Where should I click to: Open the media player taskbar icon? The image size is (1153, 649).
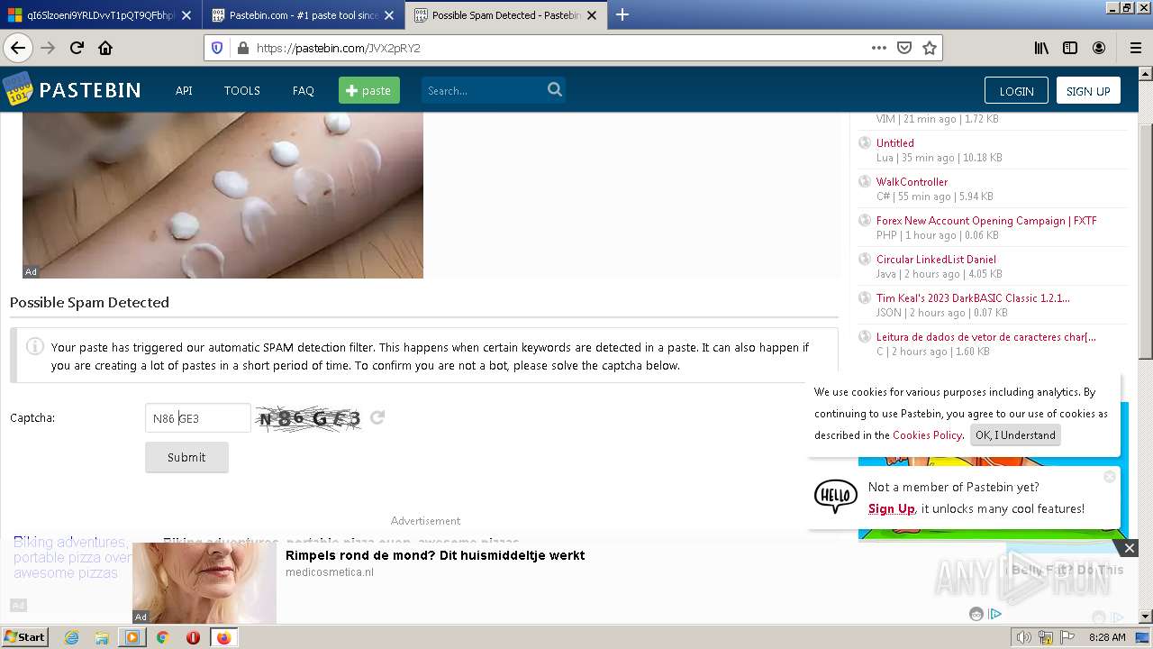click(x=132, y=637)
